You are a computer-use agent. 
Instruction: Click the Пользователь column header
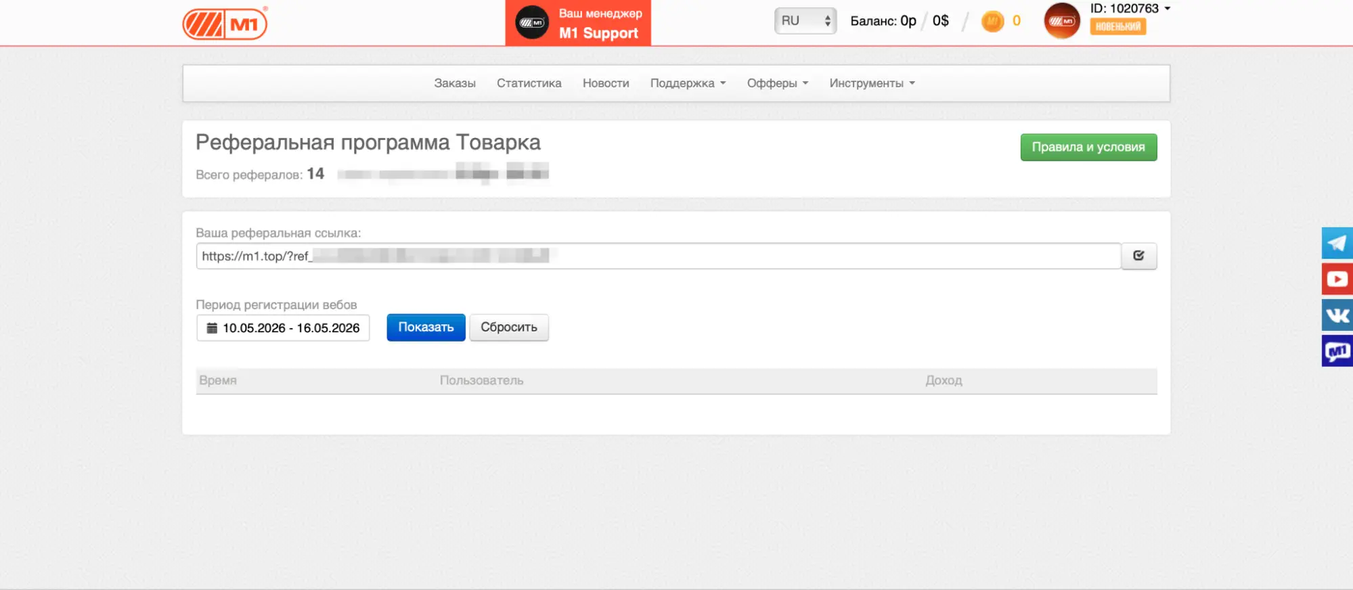coord(481,380)
